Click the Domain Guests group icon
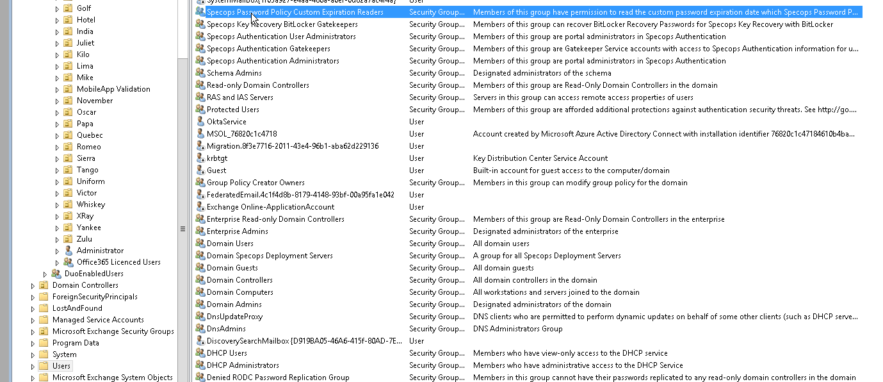Viewport: 883px width, 382px height. pos(200,268)
